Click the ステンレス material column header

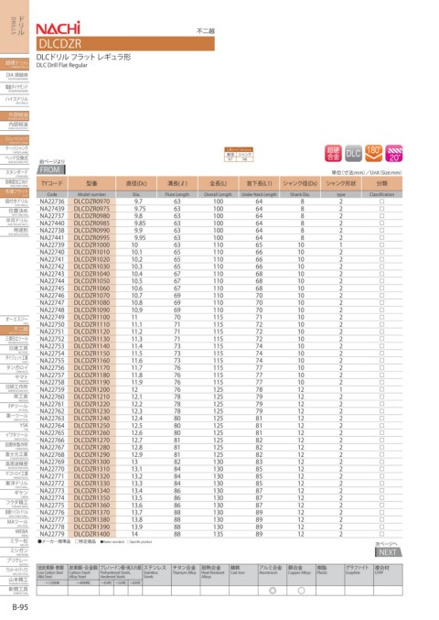[156, 574]
